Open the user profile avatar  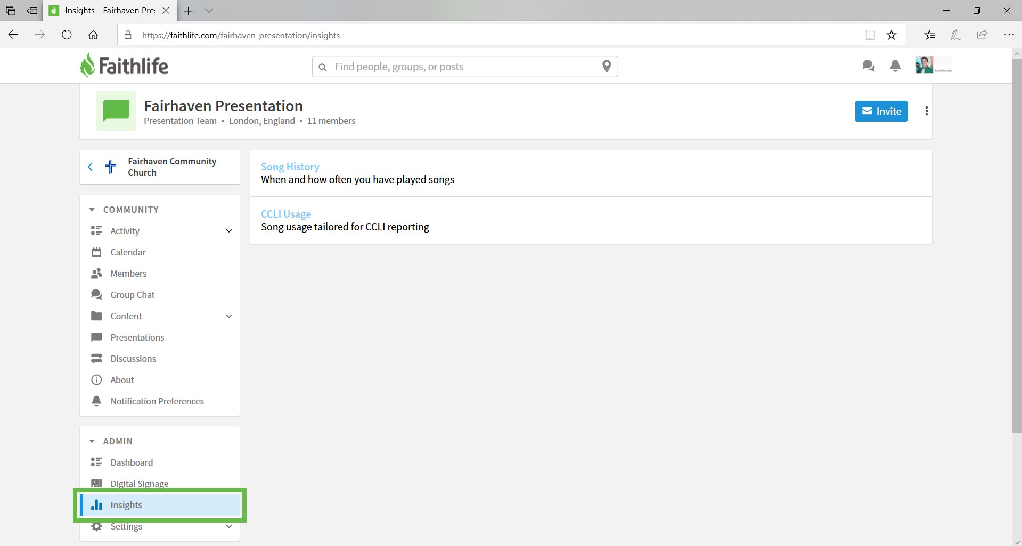pos(924,65)
